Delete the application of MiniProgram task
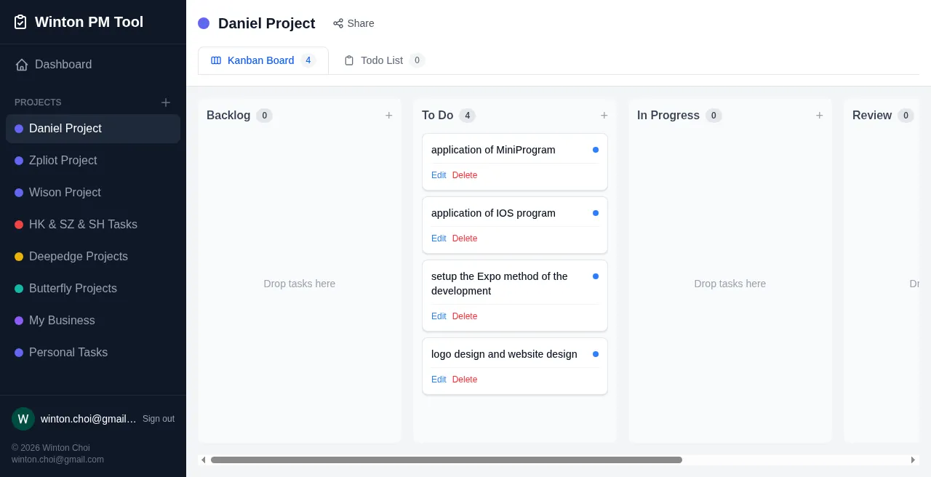This screenshot has height=477, width=931. click(465, 175)
